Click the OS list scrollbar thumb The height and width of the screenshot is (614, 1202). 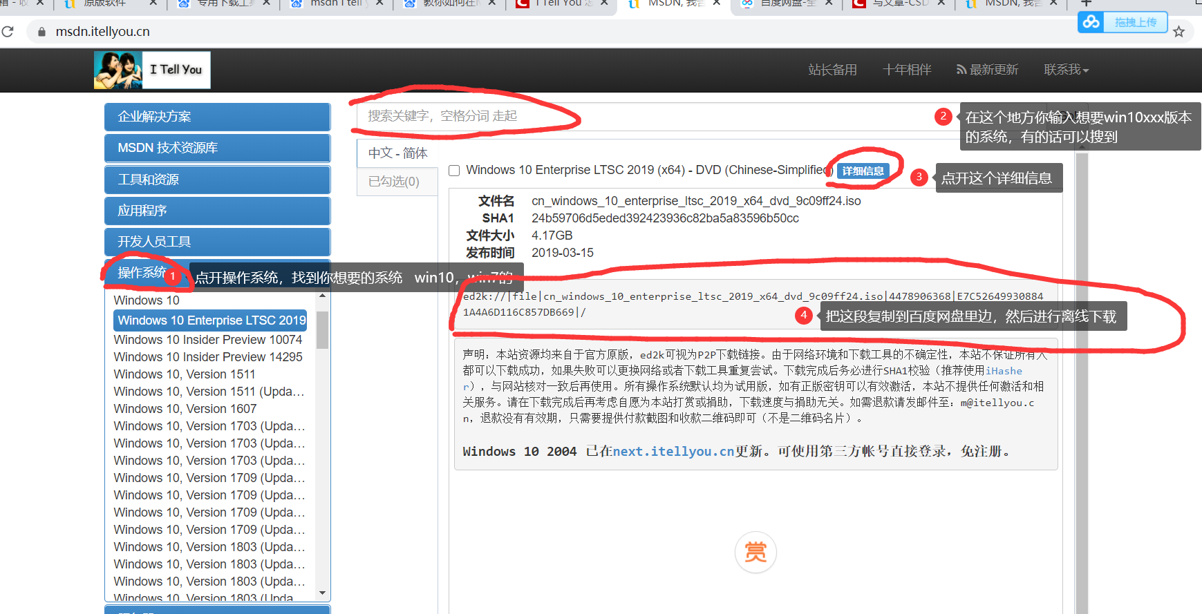tap(322, 330)
